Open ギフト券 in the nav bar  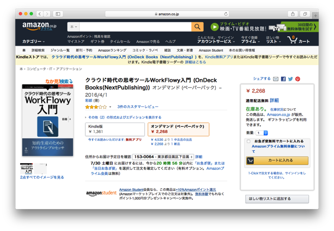coord(98,42)
